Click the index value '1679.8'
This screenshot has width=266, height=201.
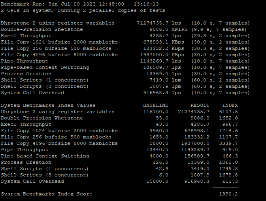pyautogui.click(x=228, y=175)
